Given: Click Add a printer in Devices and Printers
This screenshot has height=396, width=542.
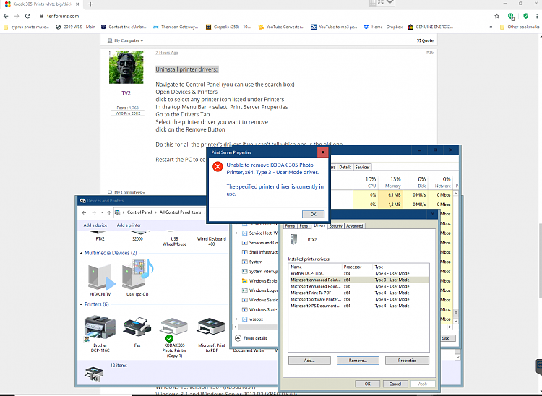Looking at the screenshot, I should click(129, 225).
